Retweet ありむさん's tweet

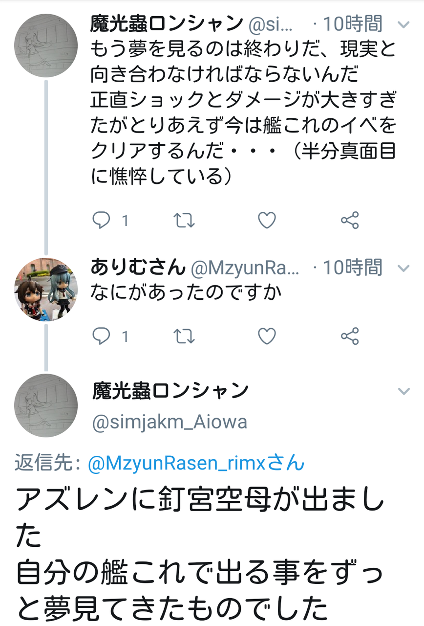point(183,336)
